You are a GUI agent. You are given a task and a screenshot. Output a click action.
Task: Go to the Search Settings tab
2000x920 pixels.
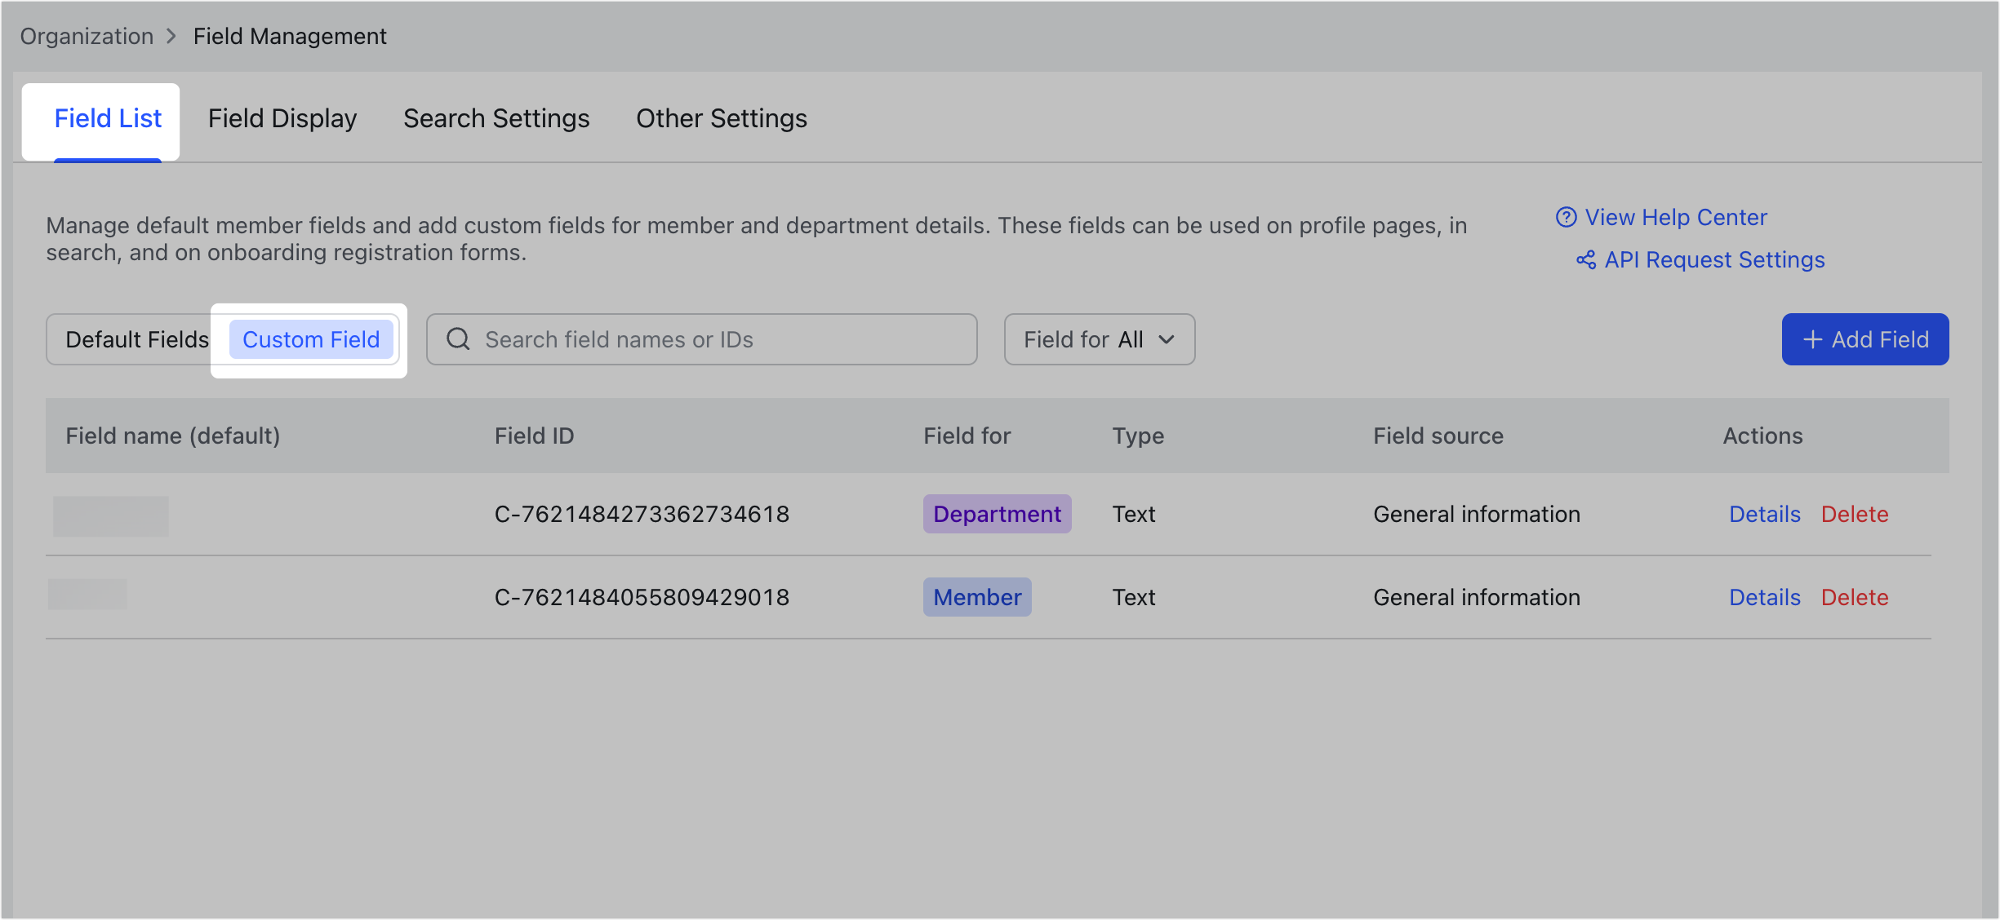496,119
